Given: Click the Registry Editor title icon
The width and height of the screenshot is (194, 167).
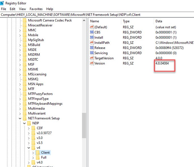Looking at the screenshot, I should point(2,3).
